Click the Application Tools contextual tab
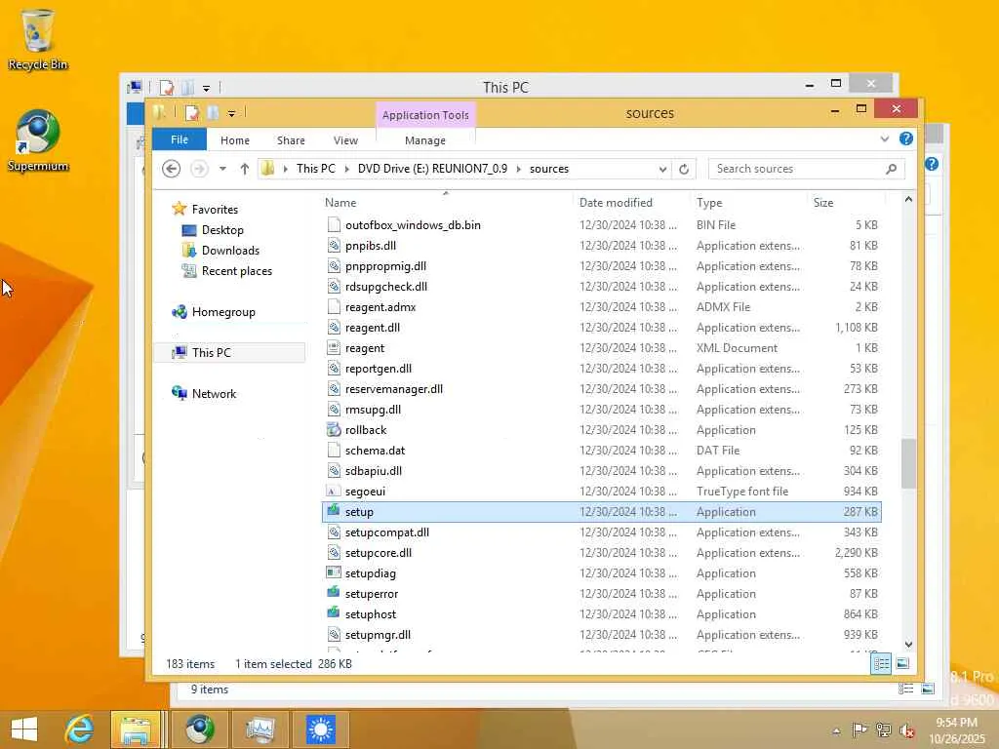The width and height of the screenshot is (999, 749). (425, 115)
